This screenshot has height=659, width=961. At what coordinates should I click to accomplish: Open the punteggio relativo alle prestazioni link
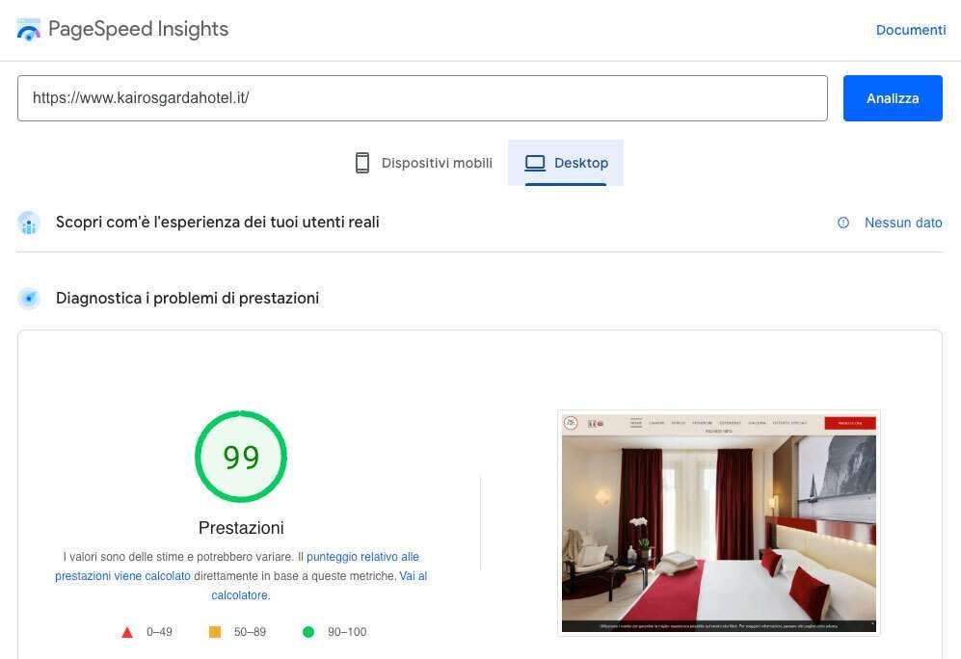coord(362,557)
